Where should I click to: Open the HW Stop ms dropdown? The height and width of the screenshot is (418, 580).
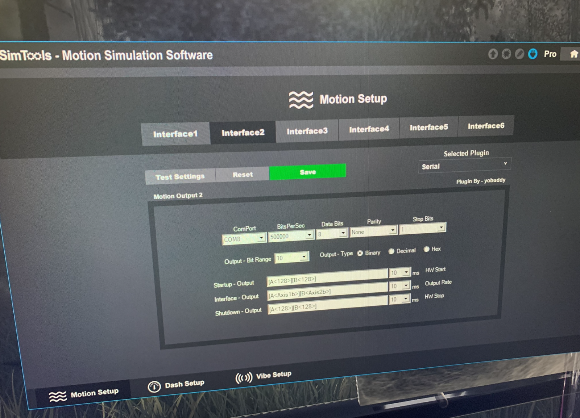pos(399,299)
